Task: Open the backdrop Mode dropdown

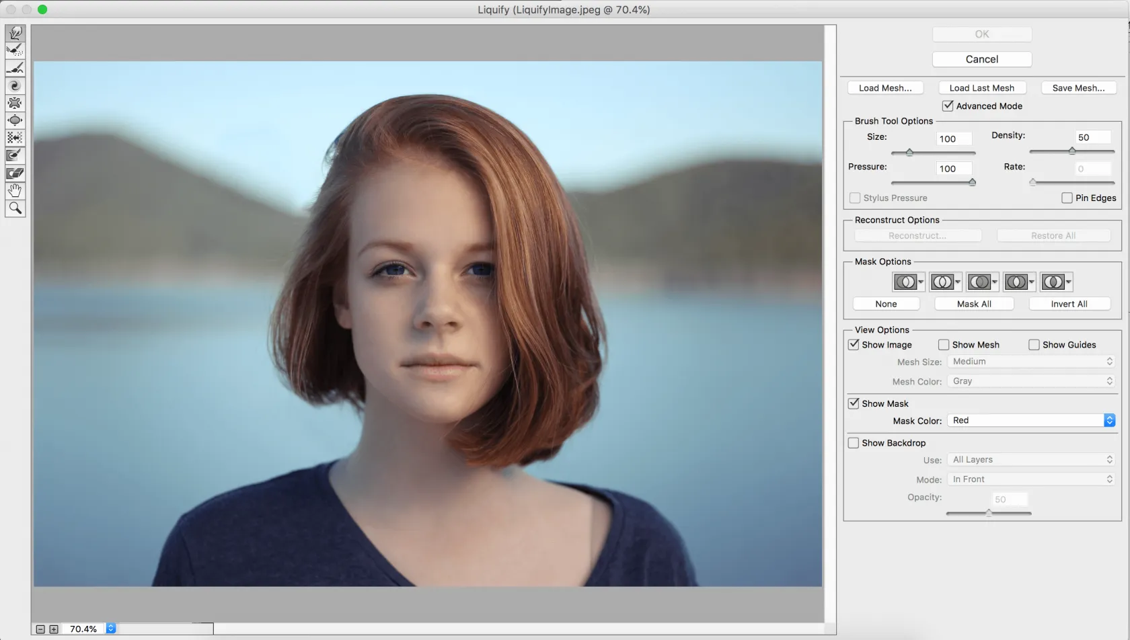Action: coord(1031,479)
